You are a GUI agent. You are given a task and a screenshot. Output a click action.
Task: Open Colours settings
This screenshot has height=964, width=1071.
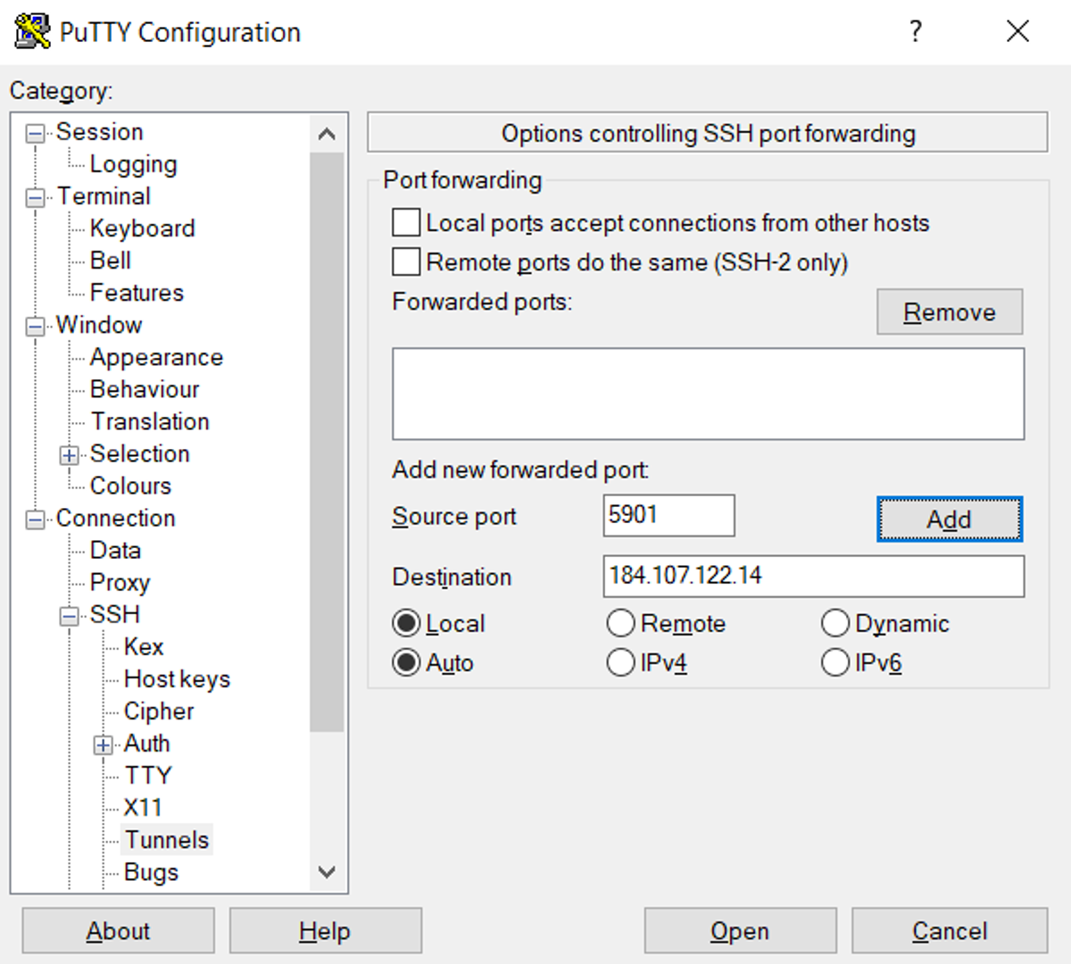[130, 486]
